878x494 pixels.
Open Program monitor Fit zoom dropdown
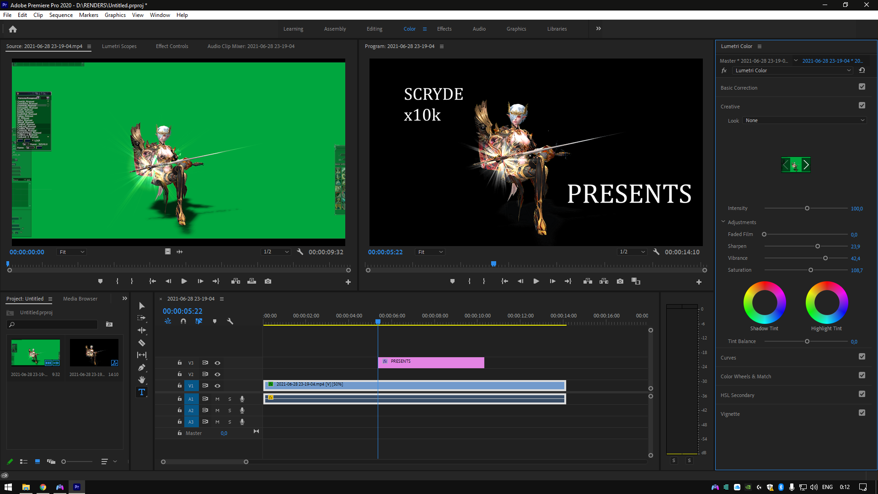[430, 252]
